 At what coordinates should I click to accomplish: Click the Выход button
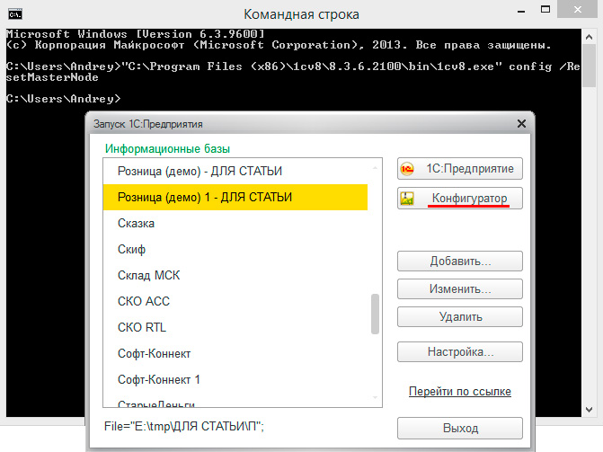[459, 428]
